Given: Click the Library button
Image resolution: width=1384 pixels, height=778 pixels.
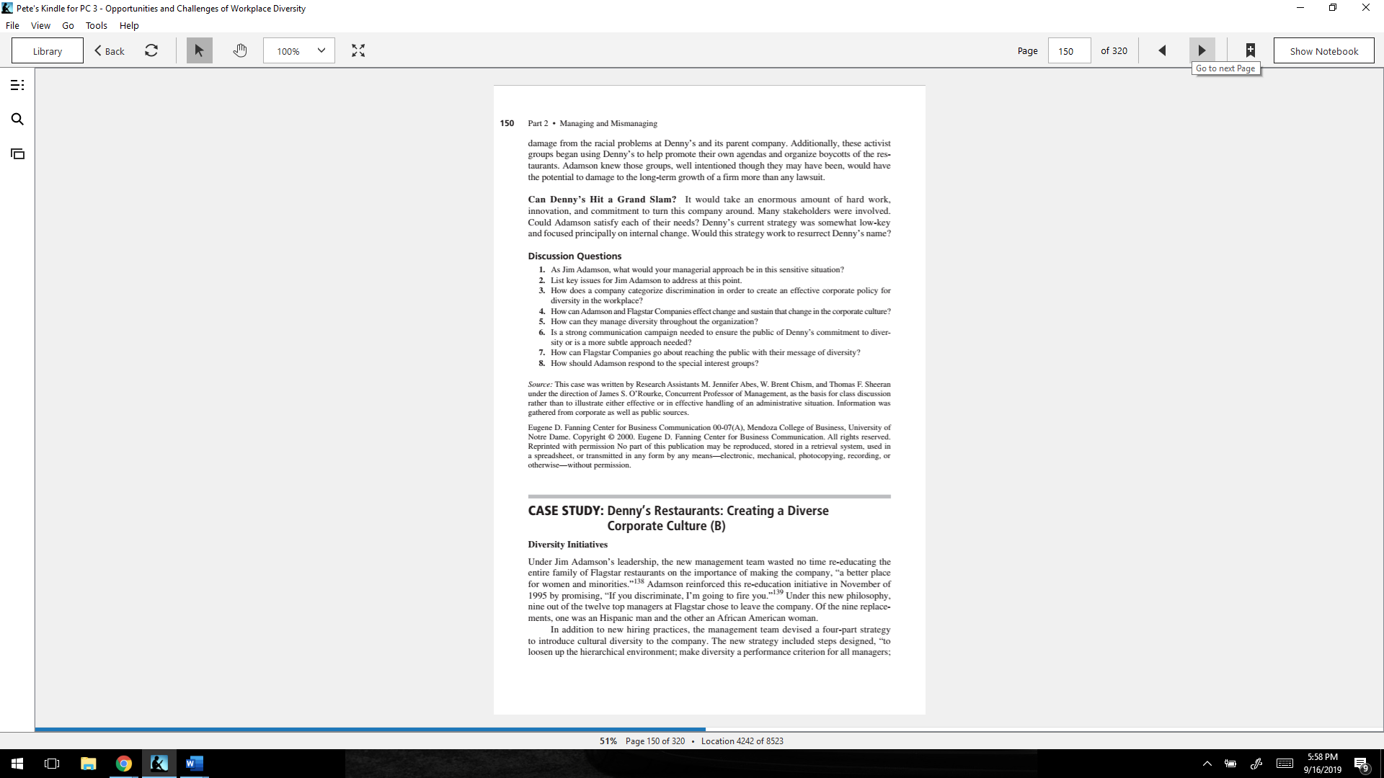Looking at the screenshot, I should coord(48,50).
